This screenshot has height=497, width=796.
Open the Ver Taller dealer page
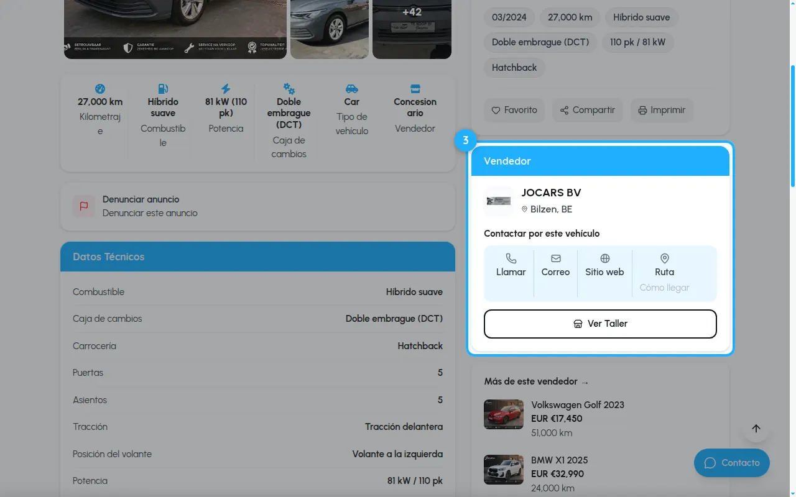[600, 324]
